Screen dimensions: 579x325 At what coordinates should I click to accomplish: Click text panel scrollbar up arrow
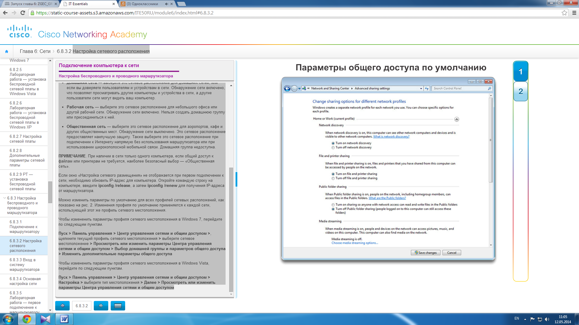pyautogui.click(x=231, y=85)
